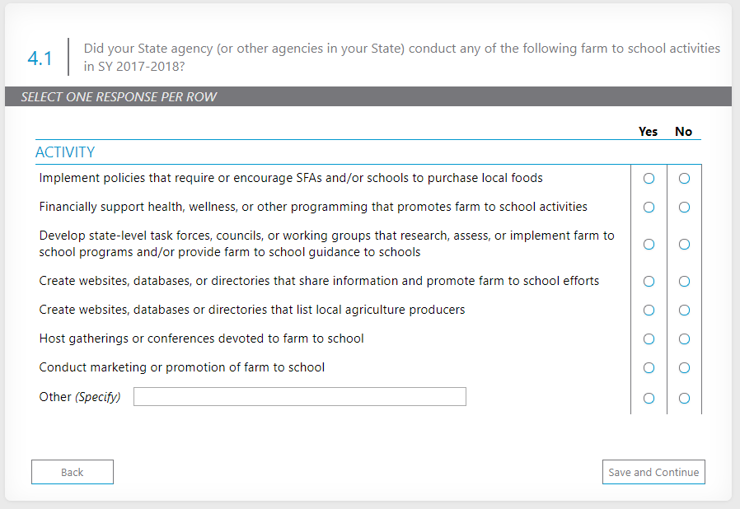
Task: Pick Yes for websites that share farm to school information
Action: click(x=649, y=282)
